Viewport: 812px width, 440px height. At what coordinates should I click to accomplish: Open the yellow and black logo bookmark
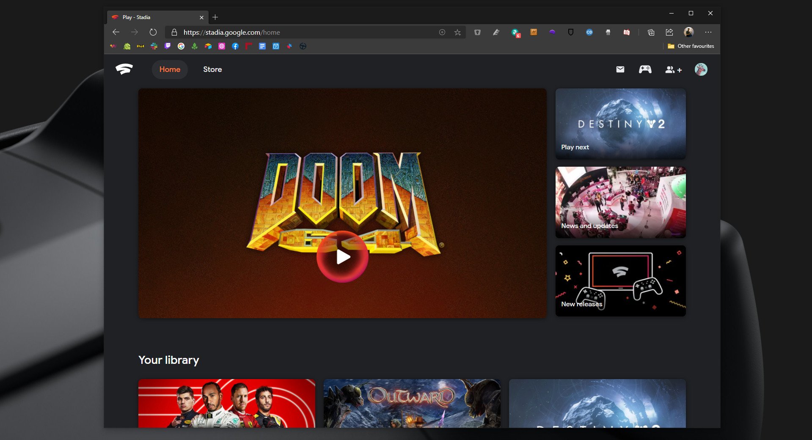point(140,46)
